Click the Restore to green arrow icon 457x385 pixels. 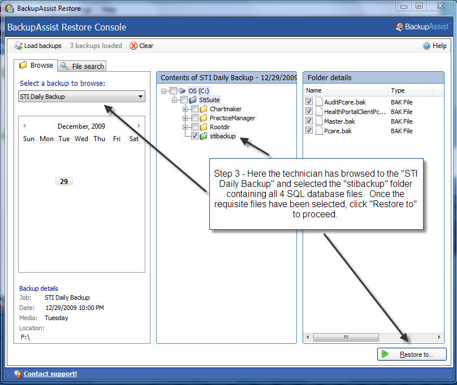[x=385, y=354]
